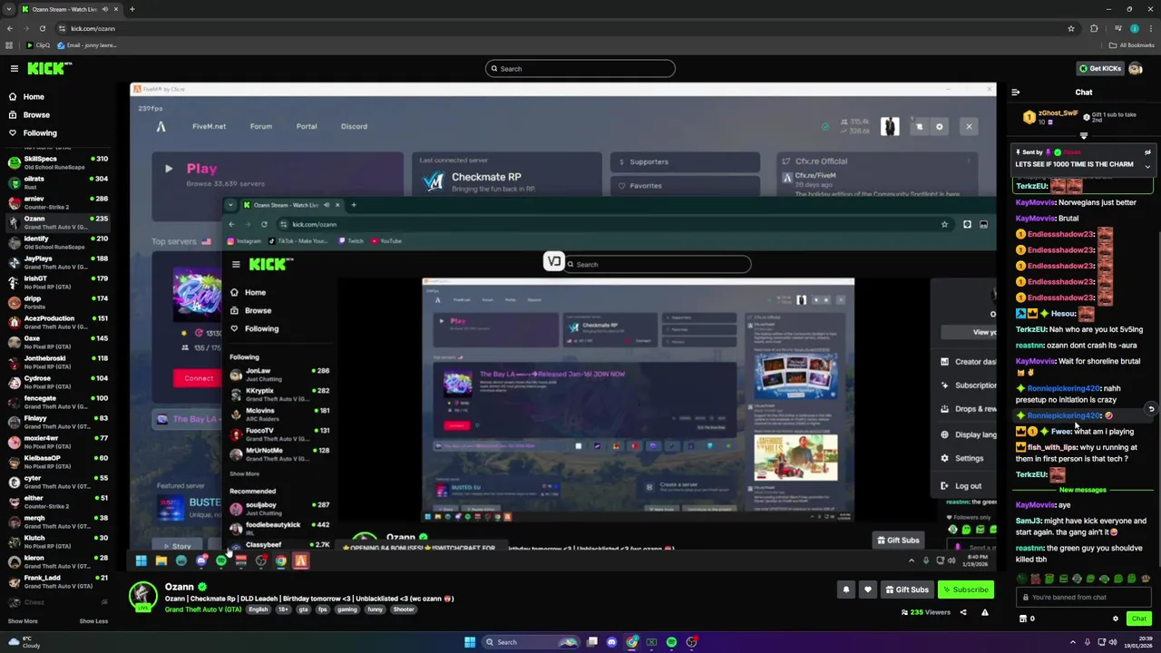This screenshot has height=653, width=1161.
Task: Click the Windows taskbar search box
Action: (x=532, y=642)
